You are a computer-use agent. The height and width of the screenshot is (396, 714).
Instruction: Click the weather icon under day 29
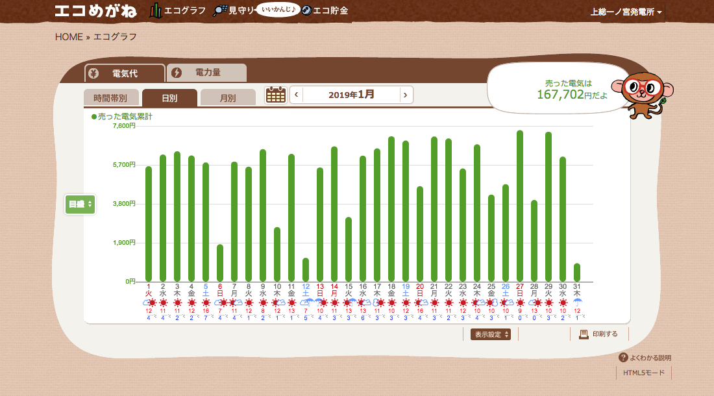pos(548,303)
